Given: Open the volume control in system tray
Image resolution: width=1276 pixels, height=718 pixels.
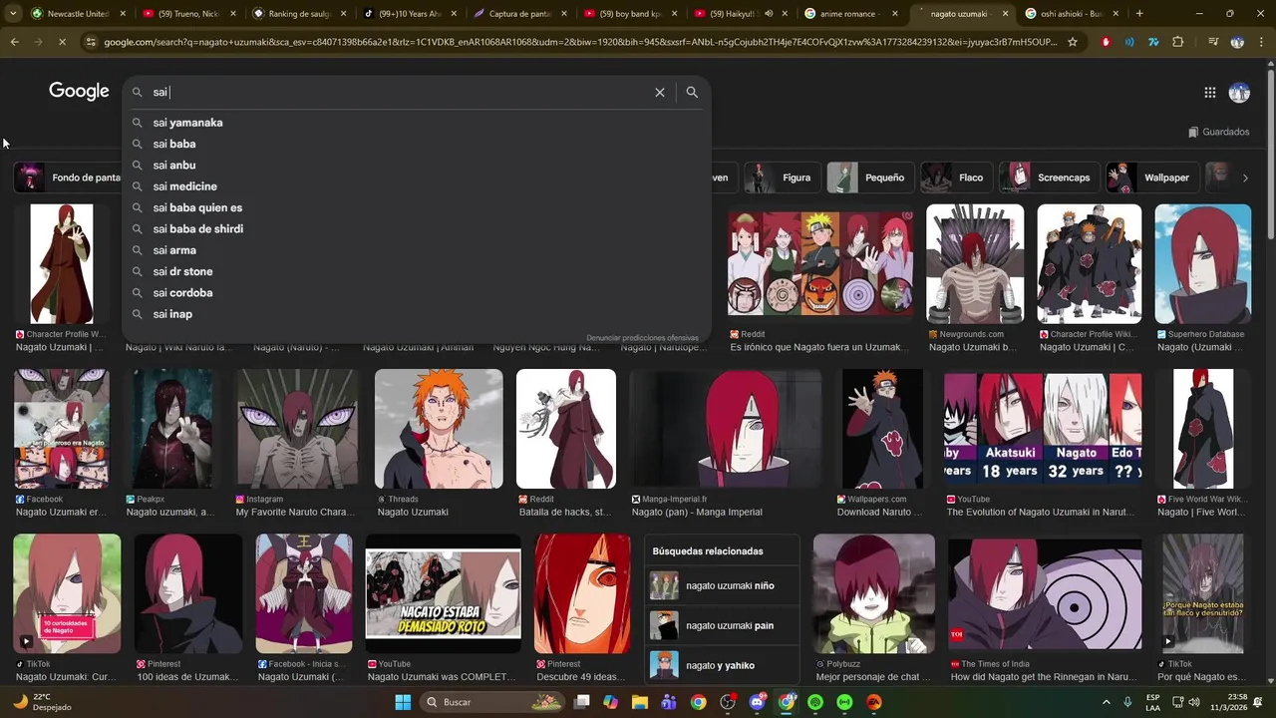Looking at the screenshot, I should (x=1194, y=702).
